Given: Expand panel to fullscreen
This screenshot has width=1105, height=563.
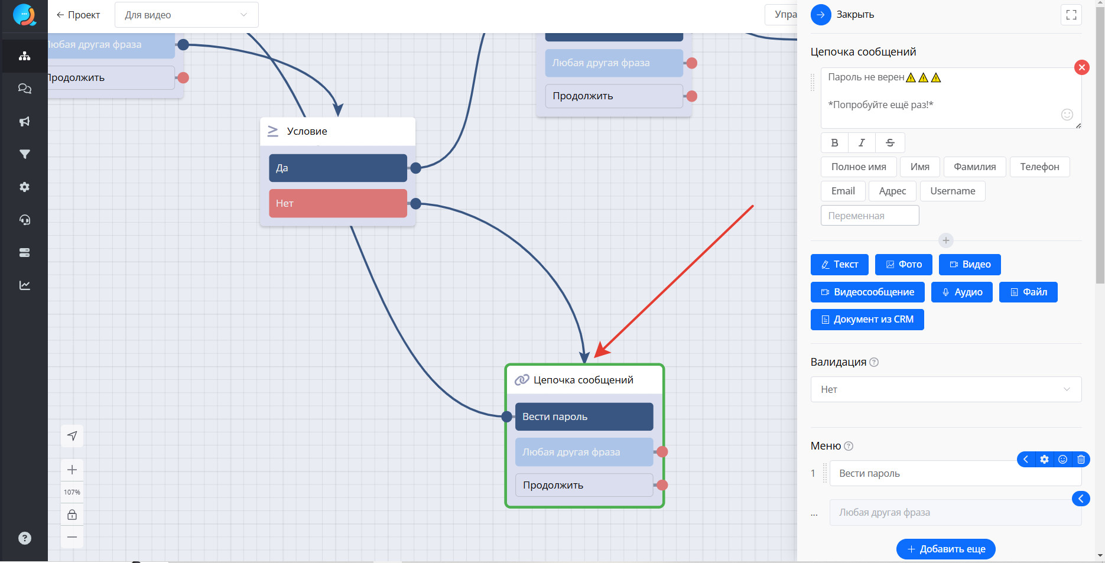Looking at the screenshot, I should [x=1071, y=15].
